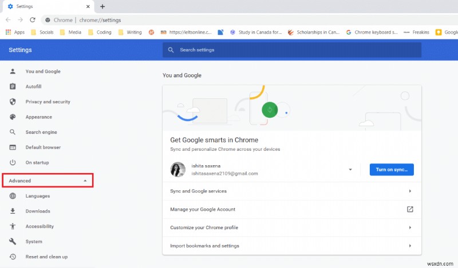Switch to the Settings browser tab

click(x=49, y=6)
